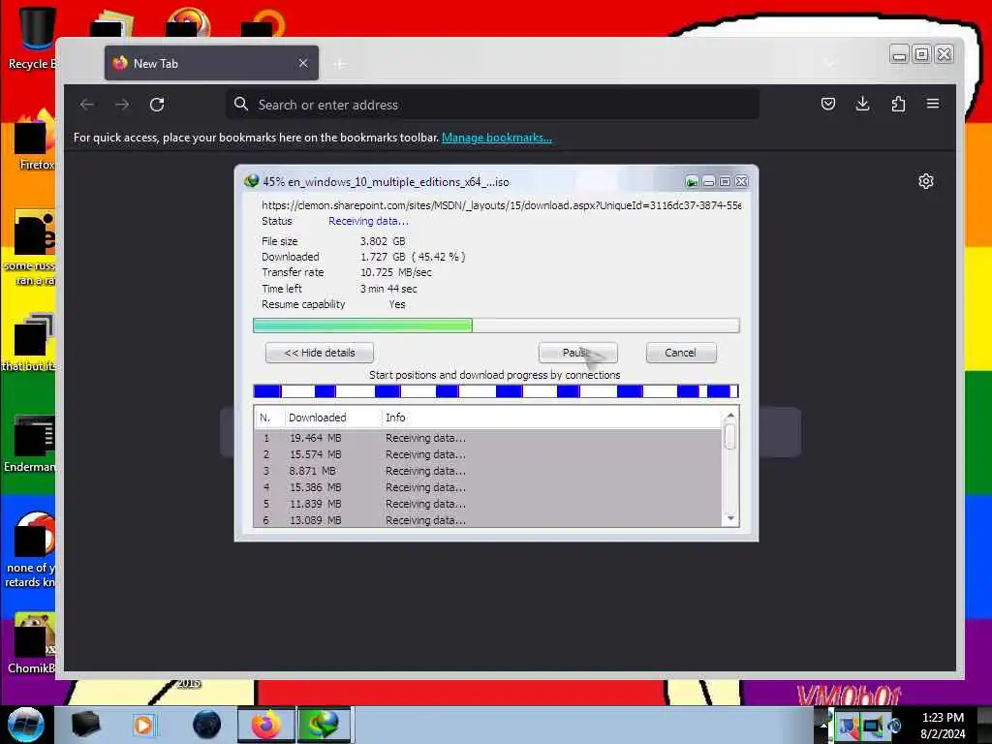
Task: Click the taskbar clock showing 1:23 PM
Action: click(943, 726)
